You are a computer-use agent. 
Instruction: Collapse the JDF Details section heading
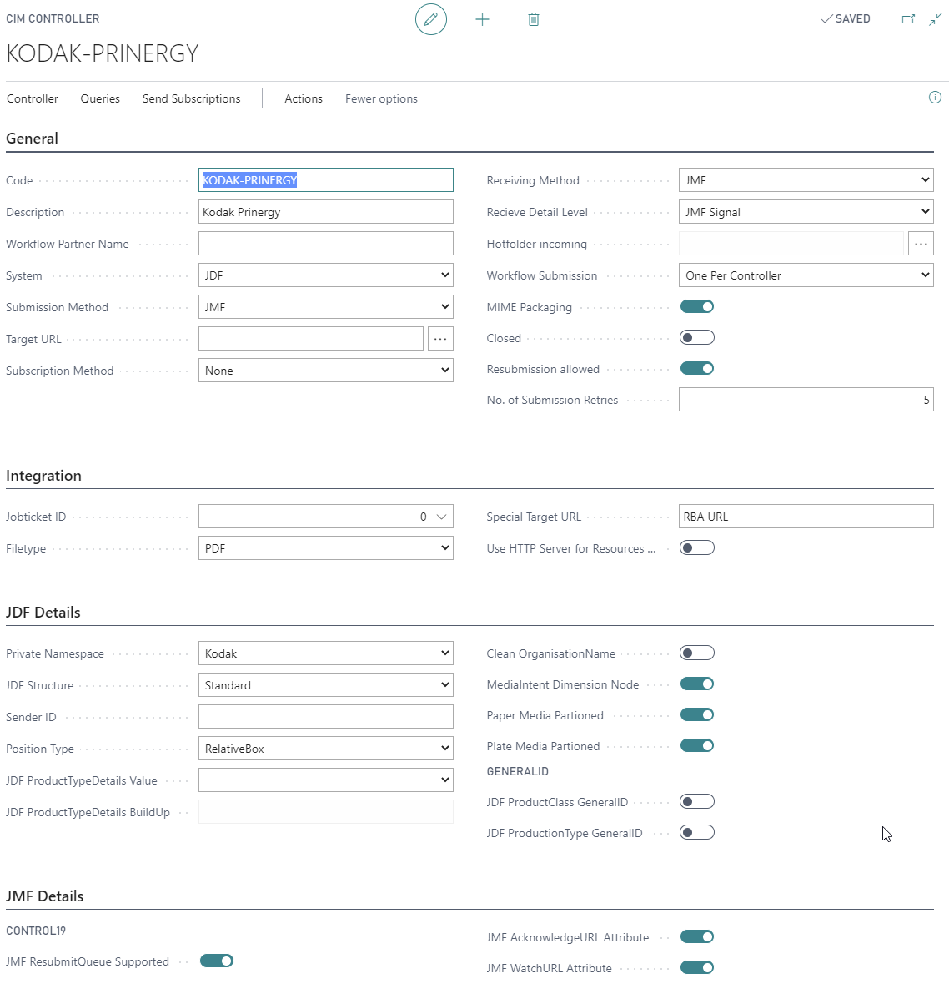pos(43,613)
